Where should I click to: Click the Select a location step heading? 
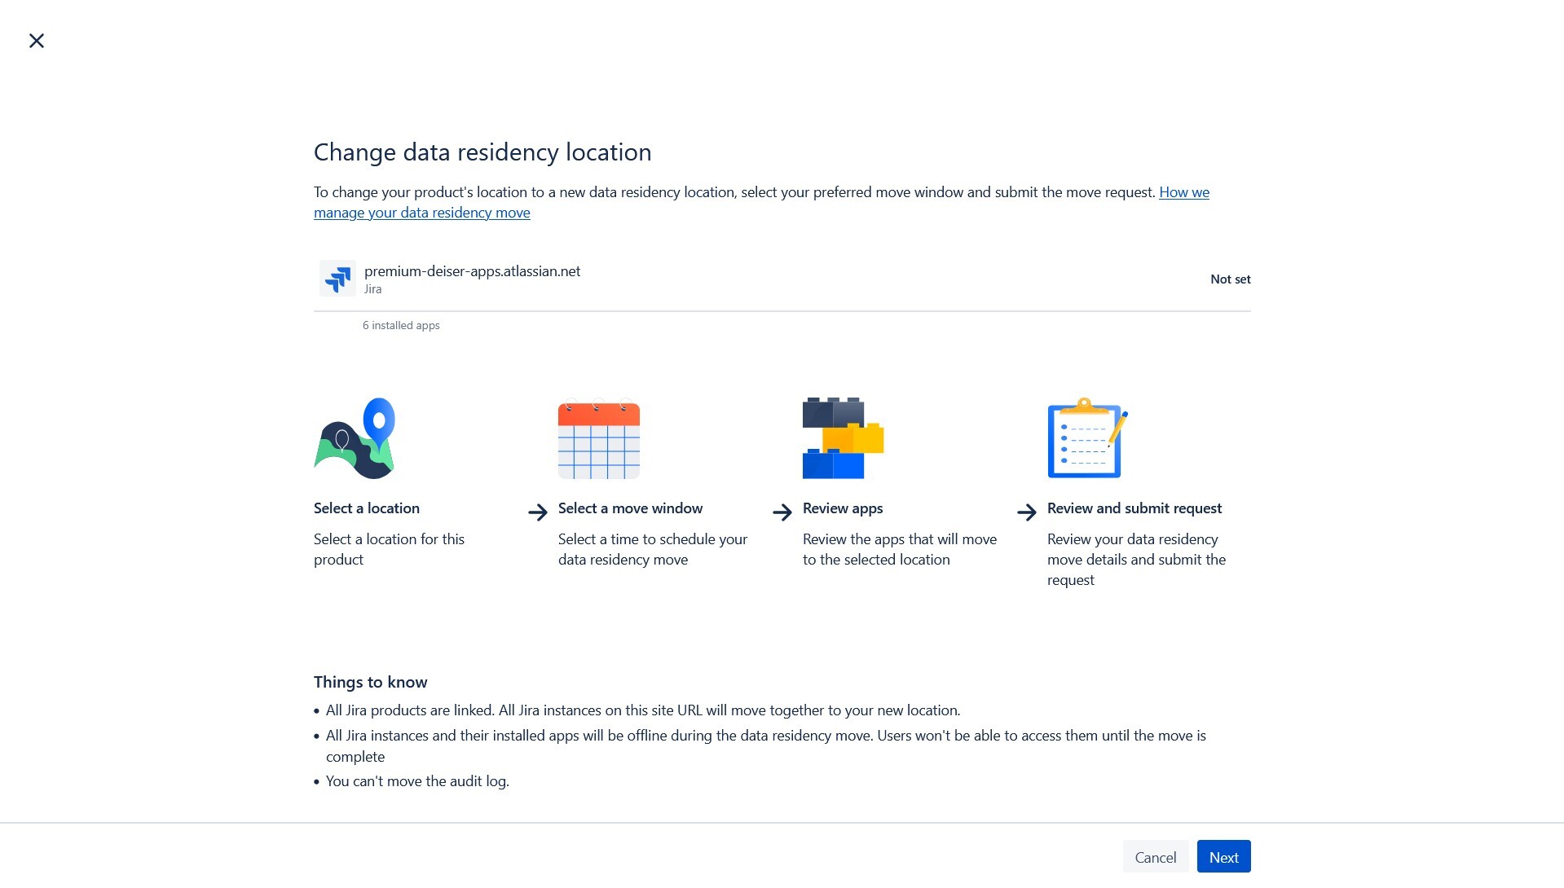tap(367, 508)
